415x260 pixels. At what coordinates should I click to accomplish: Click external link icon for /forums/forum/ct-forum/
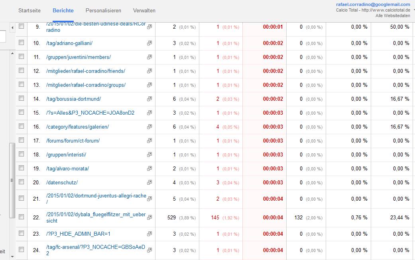click(x=149, y=141)
